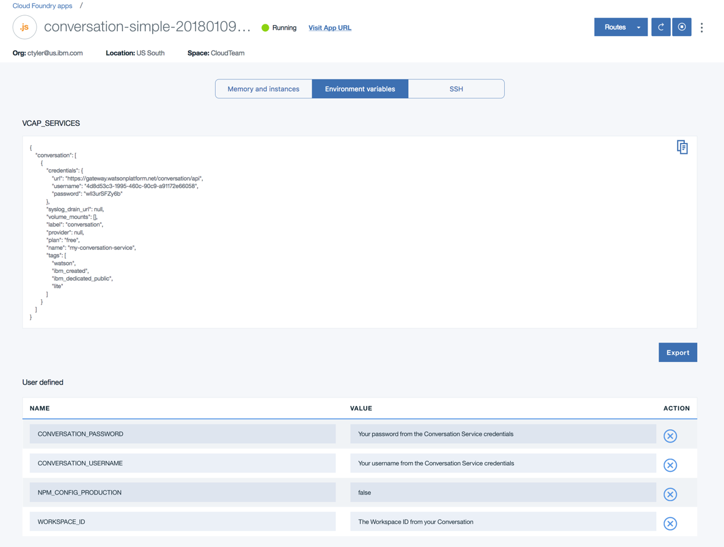Open the three-dot more actions menu
This screenshot has width=724, height=547.
click(x=701, y=27)
